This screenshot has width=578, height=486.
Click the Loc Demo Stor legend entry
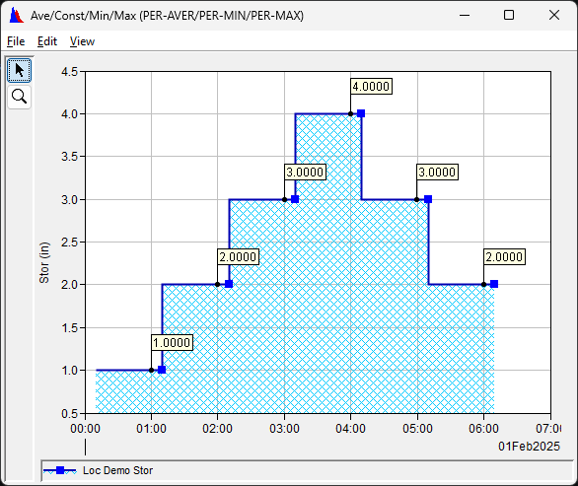(x=117, y=470)
